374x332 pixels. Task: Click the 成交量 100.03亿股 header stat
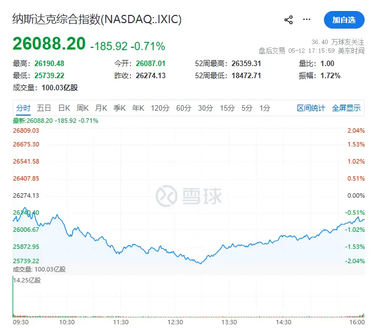45,88
